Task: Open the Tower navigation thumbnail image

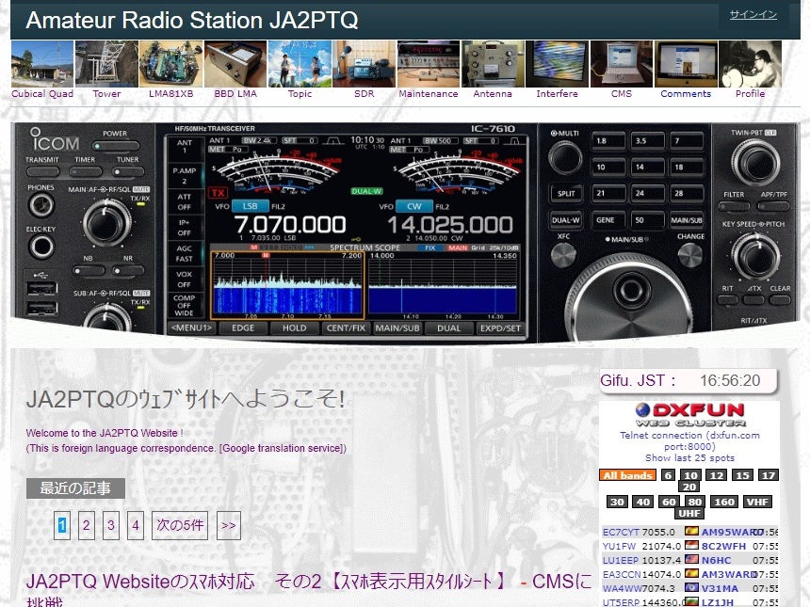Action: (106, 64)
